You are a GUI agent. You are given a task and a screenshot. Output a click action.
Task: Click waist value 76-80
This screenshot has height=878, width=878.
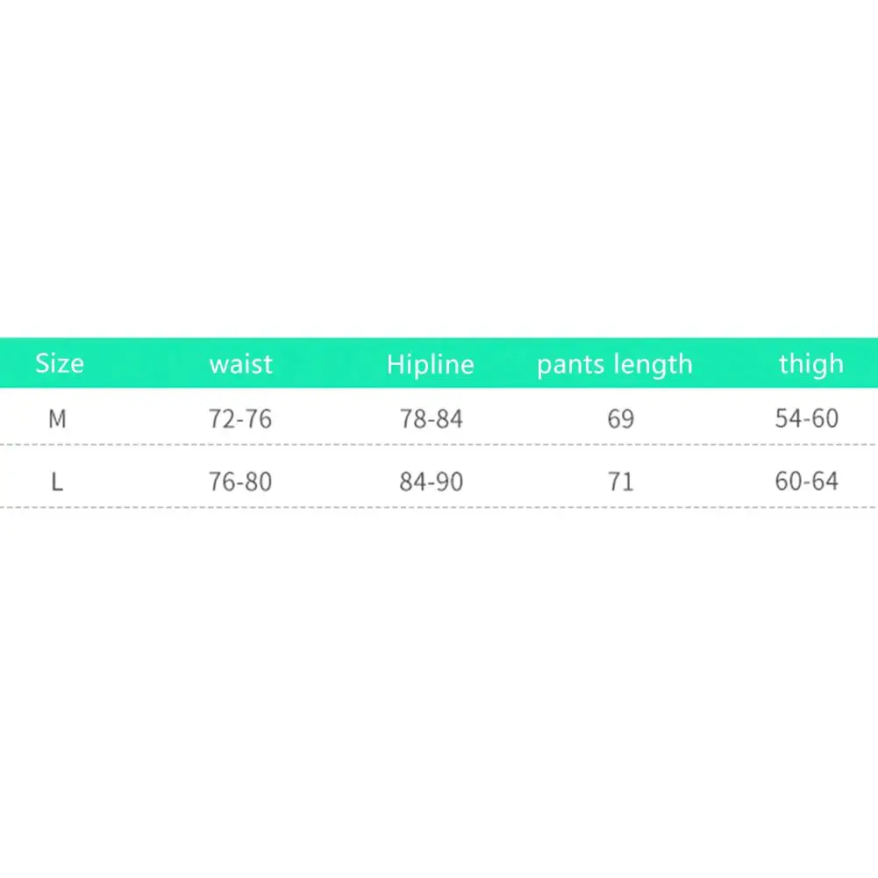pos(240,482)
